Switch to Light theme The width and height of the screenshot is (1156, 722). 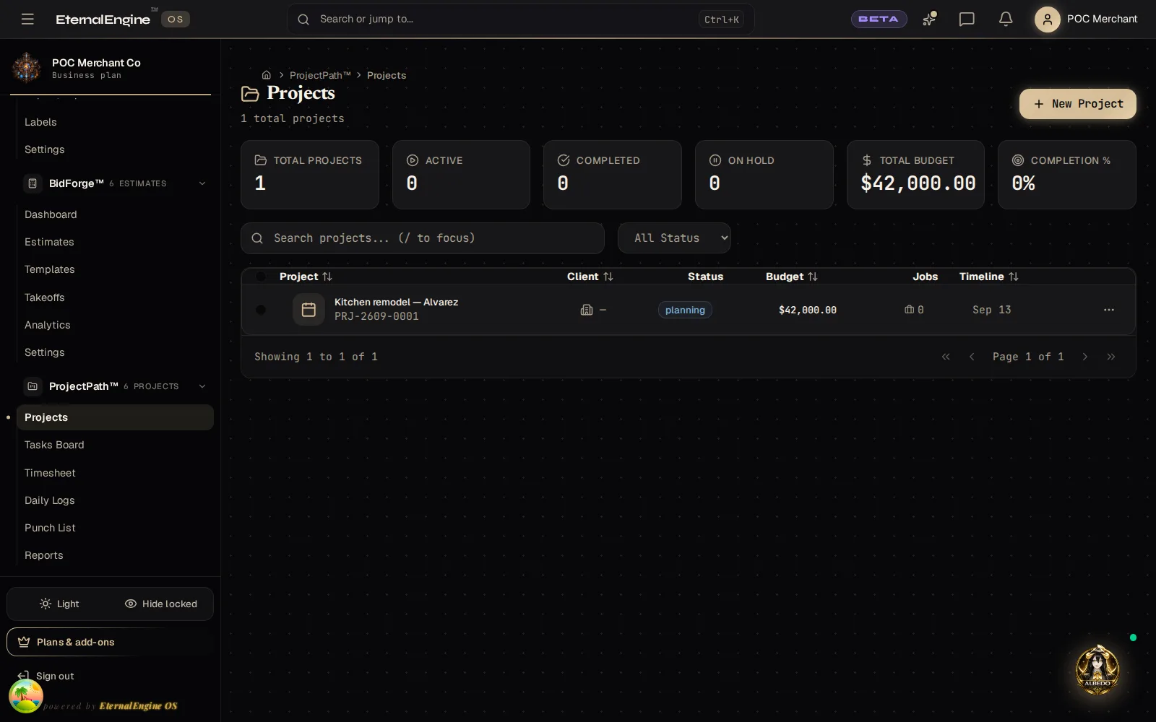pyautogui.click(x=59, y=604)
